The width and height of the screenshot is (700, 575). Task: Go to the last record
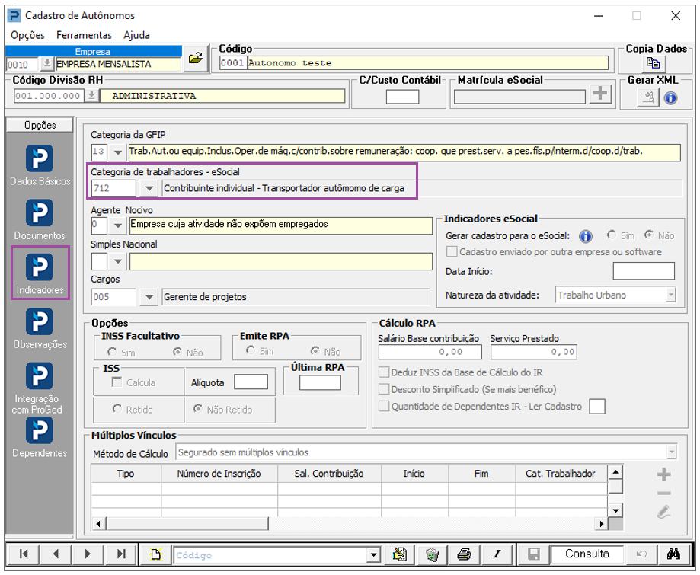[x=120, y=554]
